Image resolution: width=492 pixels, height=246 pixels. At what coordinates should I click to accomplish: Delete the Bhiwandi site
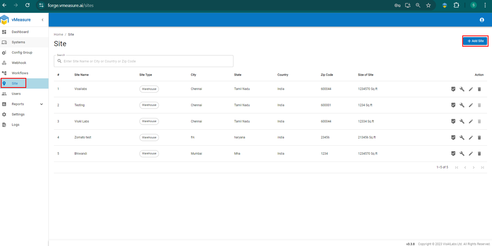[x=479, y=153]
